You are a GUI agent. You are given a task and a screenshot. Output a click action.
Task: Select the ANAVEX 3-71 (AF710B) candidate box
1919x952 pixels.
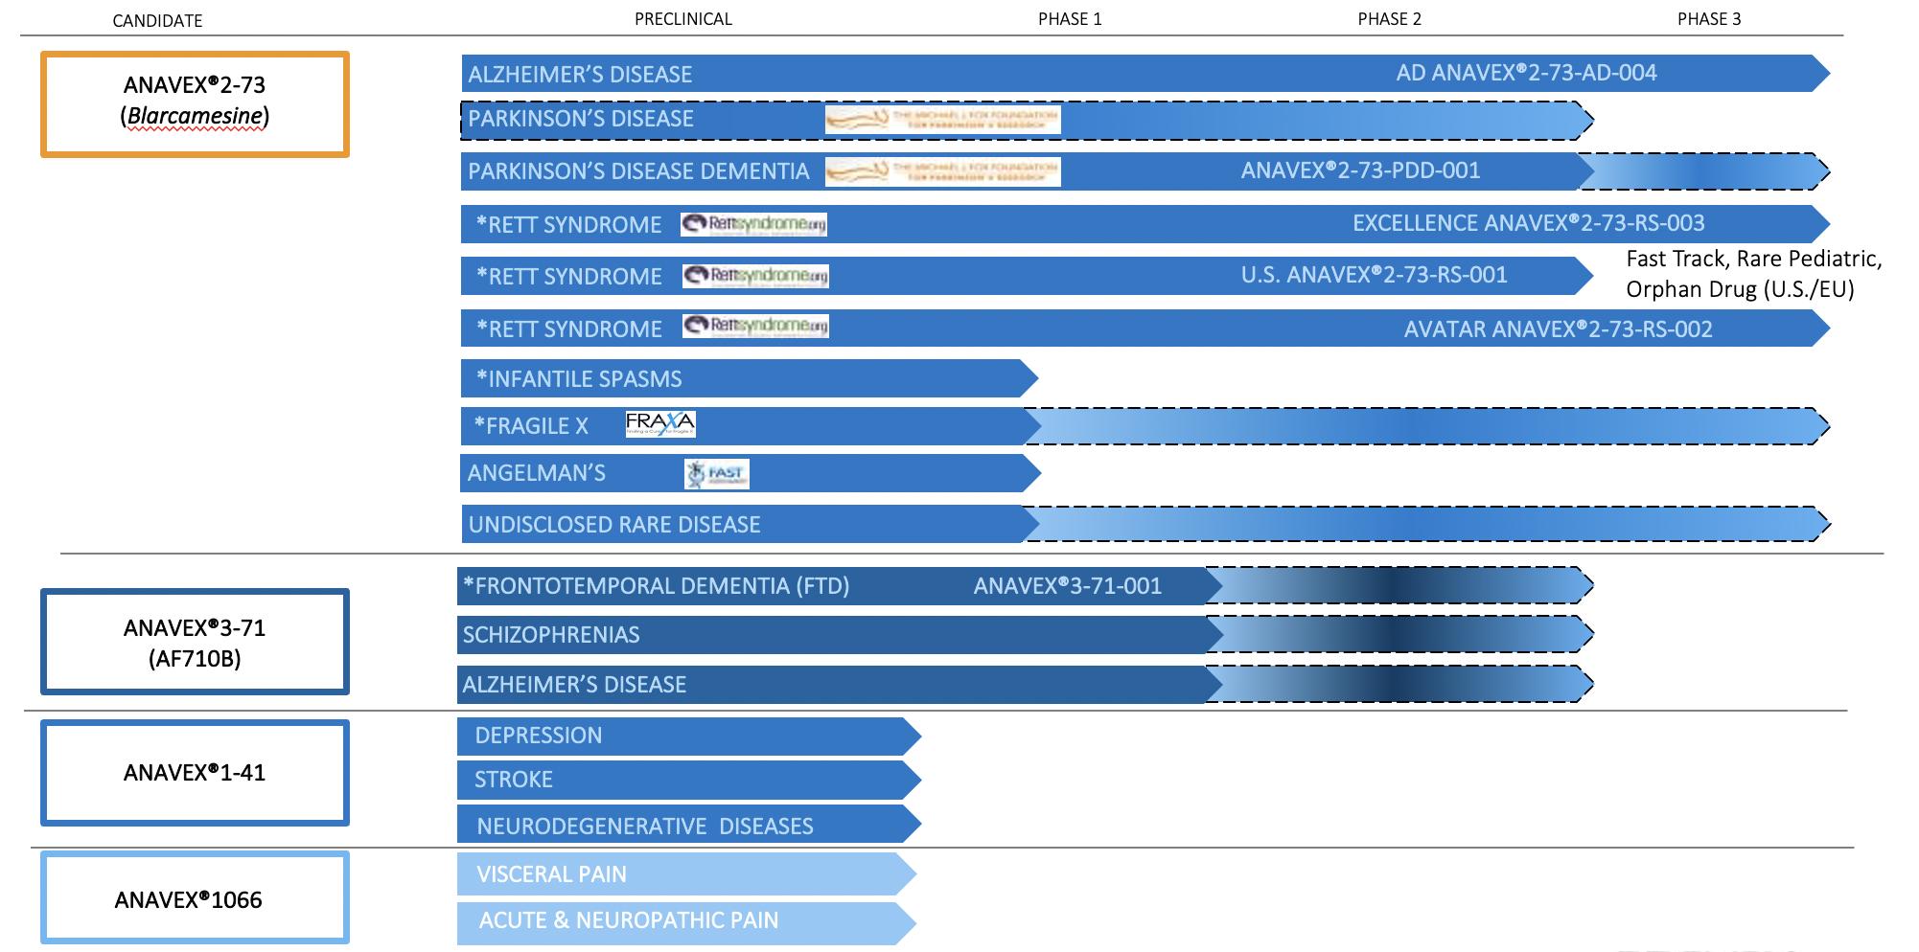pos(195,642)
